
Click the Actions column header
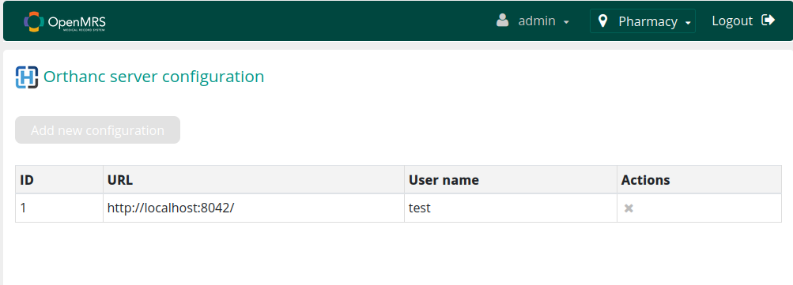point(700,180)
